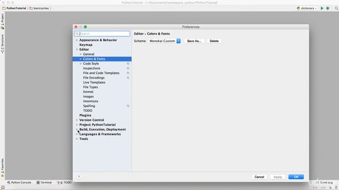Select TODO in preferences tree
Screen dimensions: 339x190
point(87,110)
